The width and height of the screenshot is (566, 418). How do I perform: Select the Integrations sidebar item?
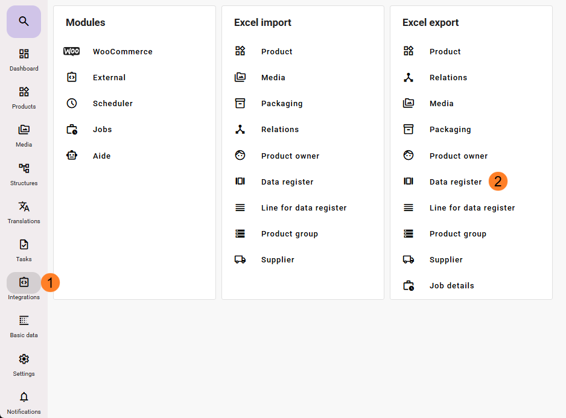[24, 283]
